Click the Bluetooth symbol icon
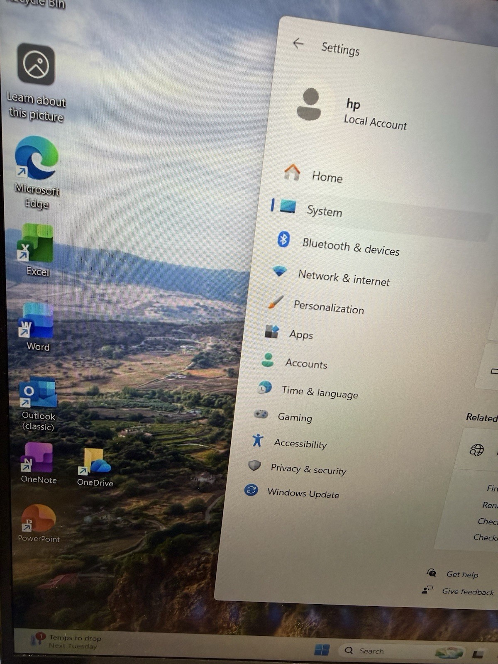Image resolution: width=498 pixels, height=664 pixels. click(x=283, y=239)
